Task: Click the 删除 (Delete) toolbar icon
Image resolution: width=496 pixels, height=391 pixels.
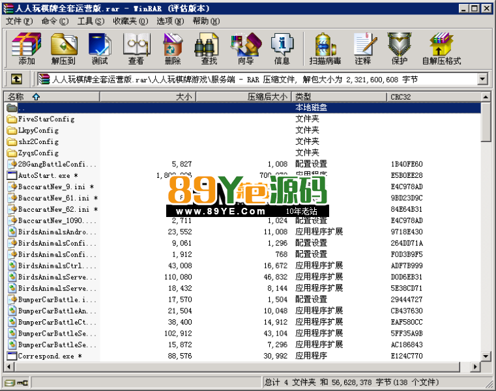Action: coord(172,49)
